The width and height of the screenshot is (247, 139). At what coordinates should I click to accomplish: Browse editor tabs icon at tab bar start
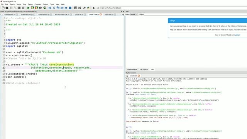tap(2, 15)
